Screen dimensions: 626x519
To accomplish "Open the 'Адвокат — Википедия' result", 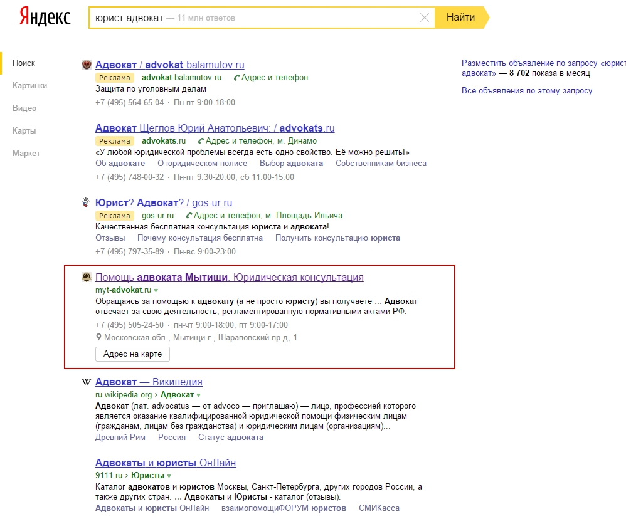I will (x=149, y=382).
